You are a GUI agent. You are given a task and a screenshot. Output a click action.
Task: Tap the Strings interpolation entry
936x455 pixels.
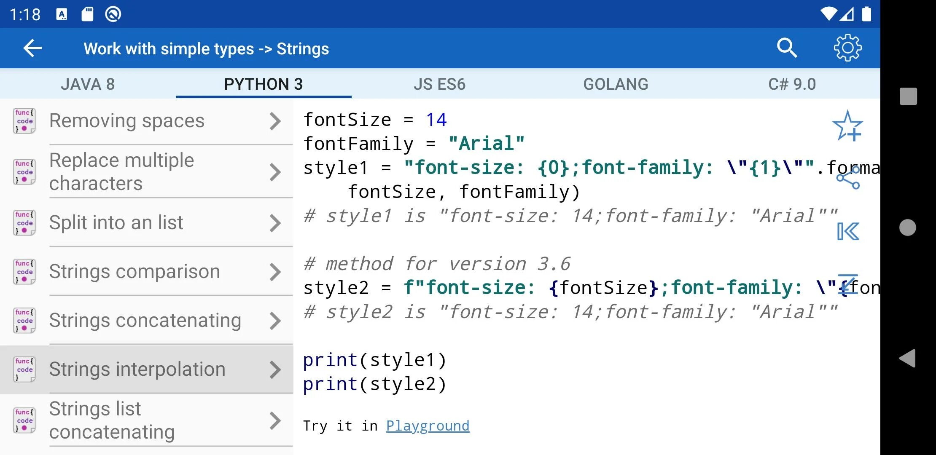137,369
